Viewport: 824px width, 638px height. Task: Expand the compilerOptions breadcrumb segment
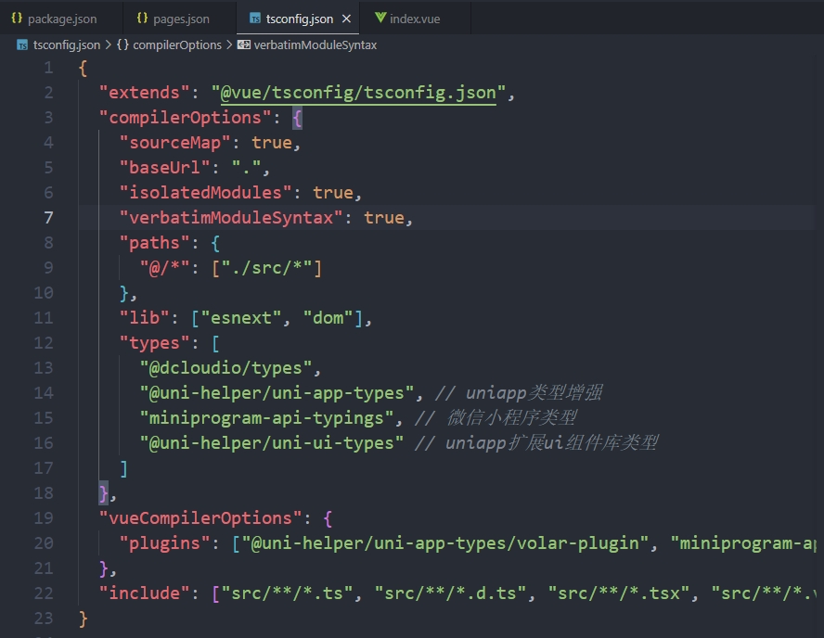pos(177,45)
